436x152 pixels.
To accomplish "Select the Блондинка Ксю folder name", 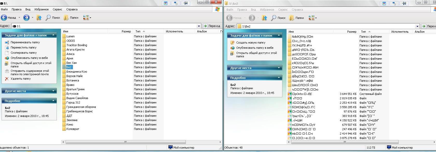I will [x=77, y=72].
